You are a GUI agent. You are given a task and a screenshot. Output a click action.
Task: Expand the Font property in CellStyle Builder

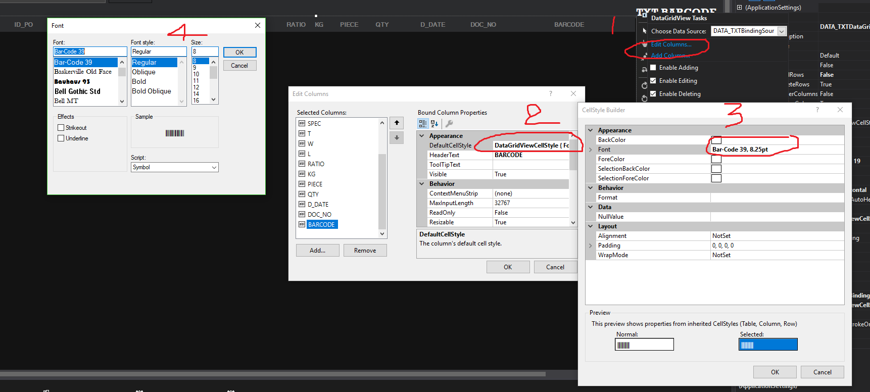590,150
